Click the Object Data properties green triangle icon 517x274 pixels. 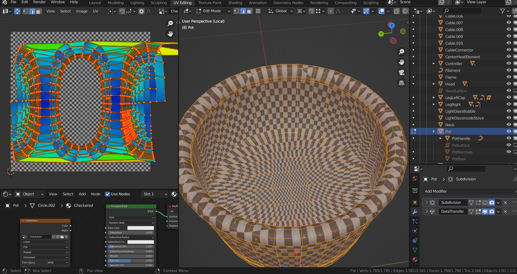point(415,250)
